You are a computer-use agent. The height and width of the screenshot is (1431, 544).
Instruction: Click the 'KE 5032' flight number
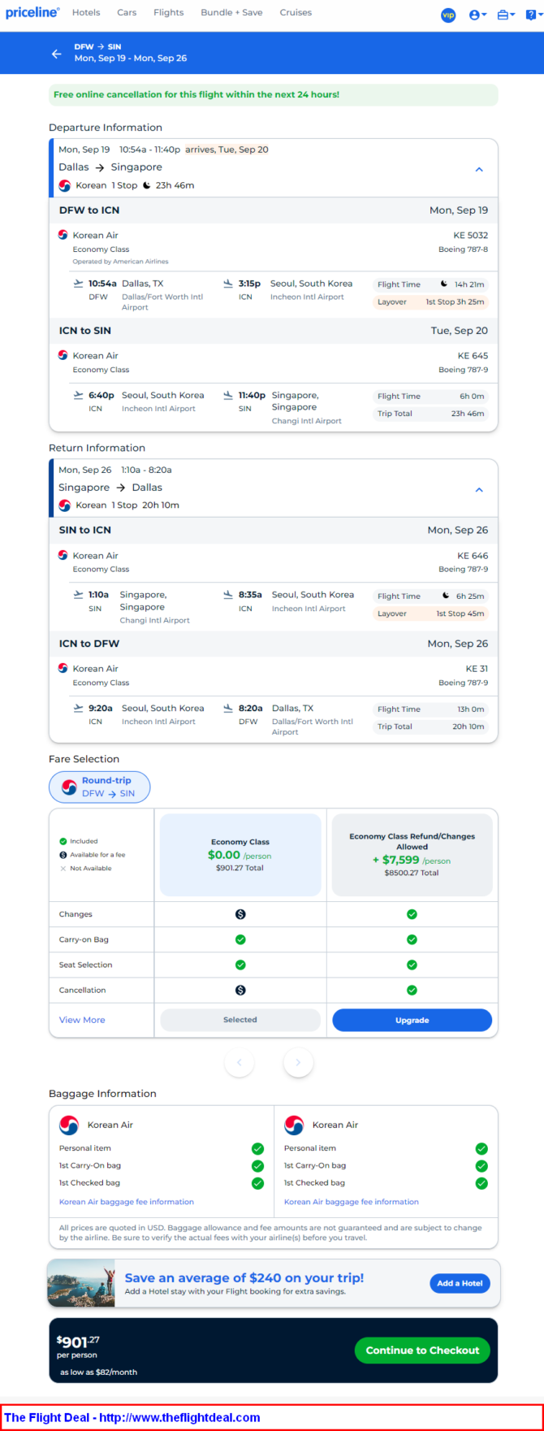(x=471, y=236)
